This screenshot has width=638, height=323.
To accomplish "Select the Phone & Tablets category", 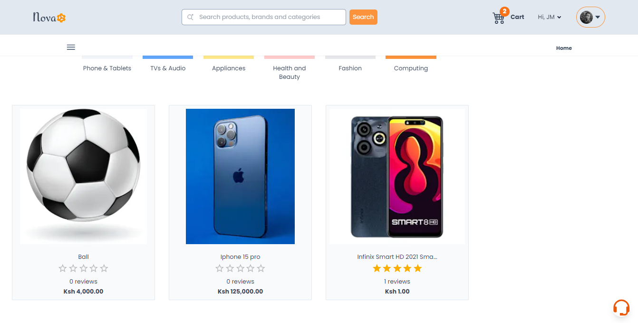I will coord(107,68).
